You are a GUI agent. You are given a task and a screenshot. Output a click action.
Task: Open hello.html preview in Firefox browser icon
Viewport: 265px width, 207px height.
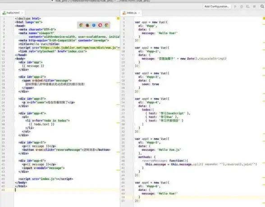87,25
